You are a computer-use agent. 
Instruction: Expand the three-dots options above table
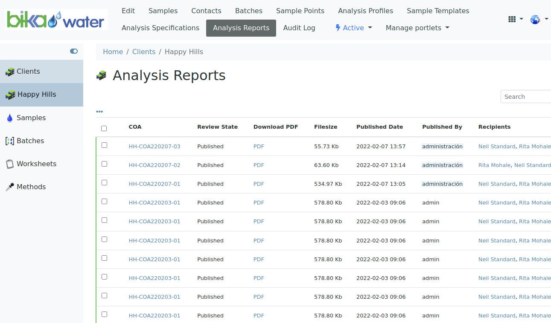click(99, 112)
